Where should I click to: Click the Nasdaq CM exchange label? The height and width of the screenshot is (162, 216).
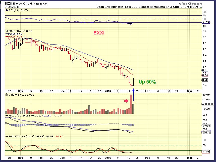coord(40,4)
